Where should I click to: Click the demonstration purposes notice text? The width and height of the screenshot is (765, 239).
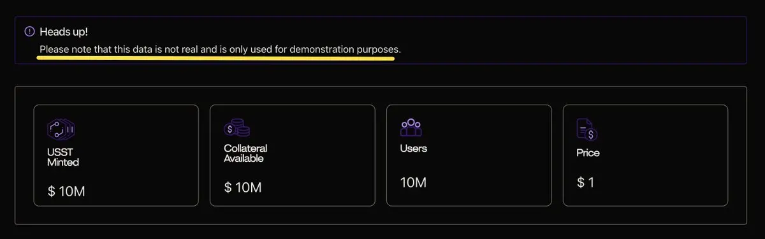pos(221,49)
